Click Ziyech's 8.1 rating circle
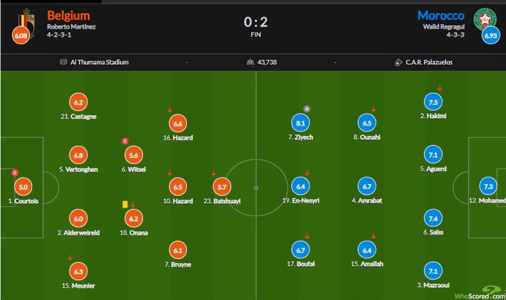 (301, 123)
